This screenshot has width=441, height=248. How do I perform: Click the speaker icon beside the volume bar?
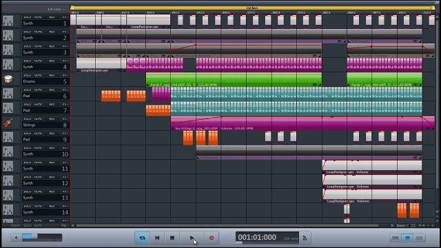[16, 238]
